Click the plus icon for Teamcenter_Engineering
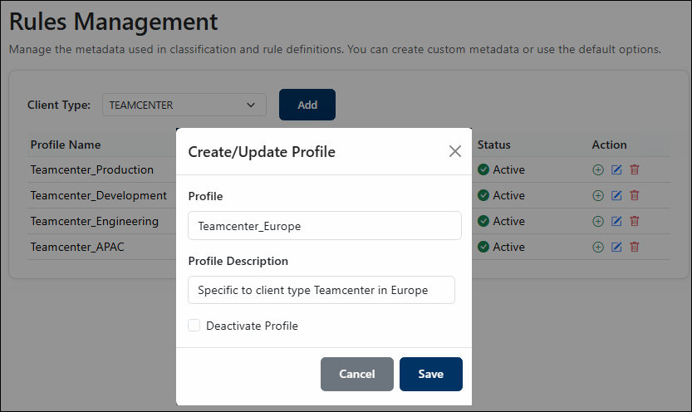Image resolution: width=692 pixels, height=412 pixels. [x=598, y=221]
